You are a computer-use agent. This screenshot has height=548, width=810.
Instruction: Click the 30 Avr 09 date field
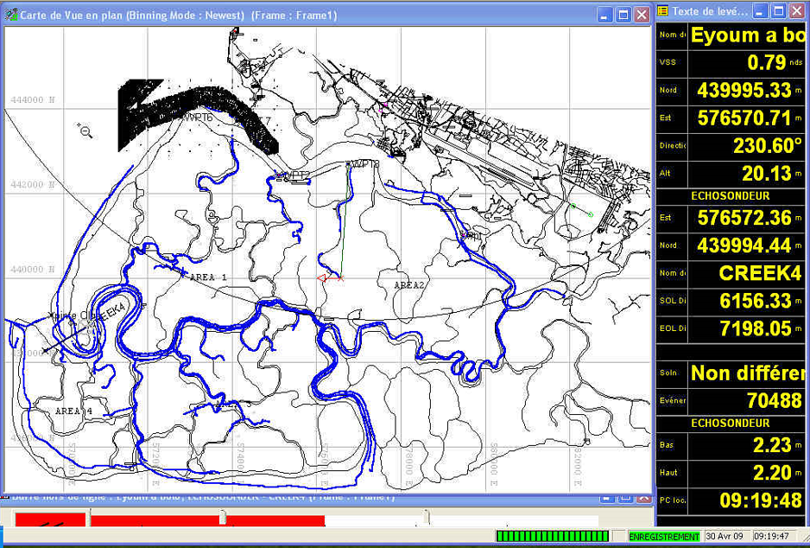(x=726, y=537)
